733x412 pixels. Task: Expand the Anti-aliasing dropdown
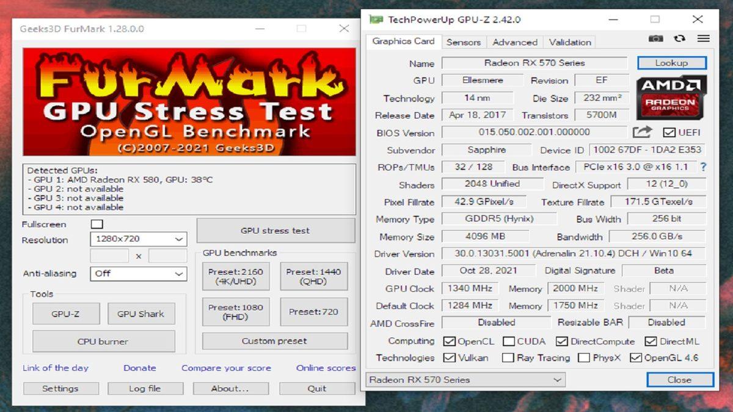[138, 273]
